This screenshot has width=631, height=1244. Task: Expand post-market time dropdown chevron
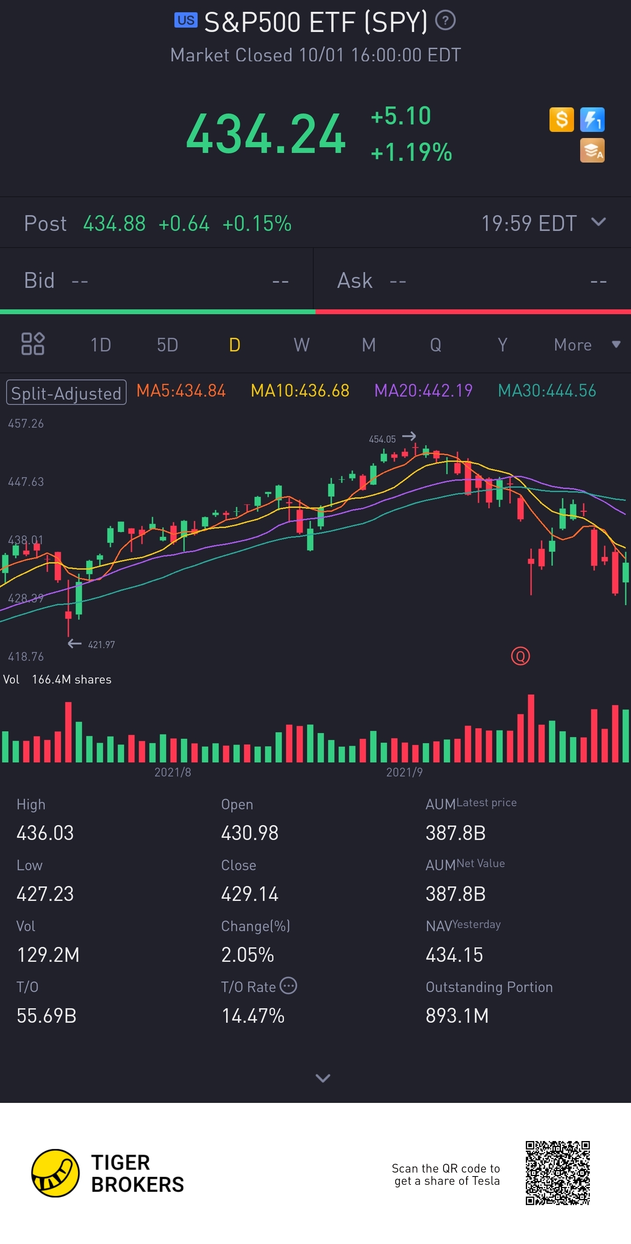[598, 222]
